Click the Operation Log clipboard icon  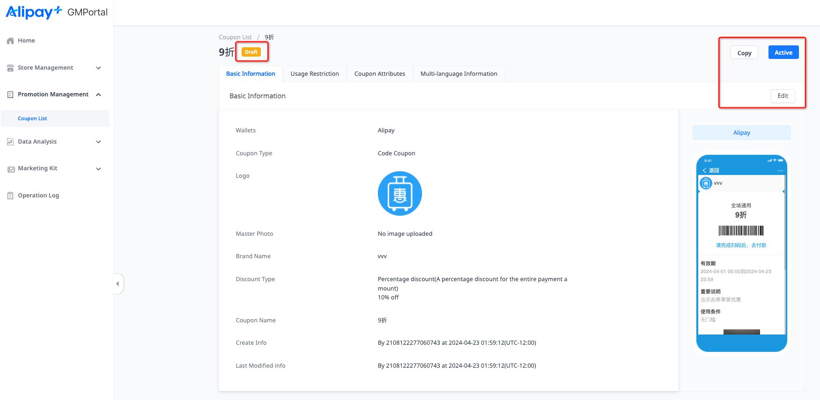[x=10, y=196]
